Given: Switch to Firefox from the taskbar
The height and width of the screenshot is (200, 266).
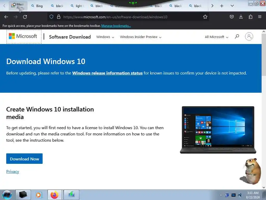Looking at the screenshot, I should [x=55, y=195].
